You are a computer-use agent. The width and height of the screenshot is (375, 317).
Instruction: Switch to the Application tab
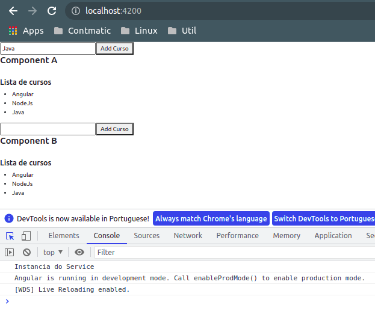coord(333,236)
